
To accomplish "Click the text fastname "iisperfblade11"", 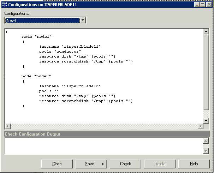I will coord(70,47).
